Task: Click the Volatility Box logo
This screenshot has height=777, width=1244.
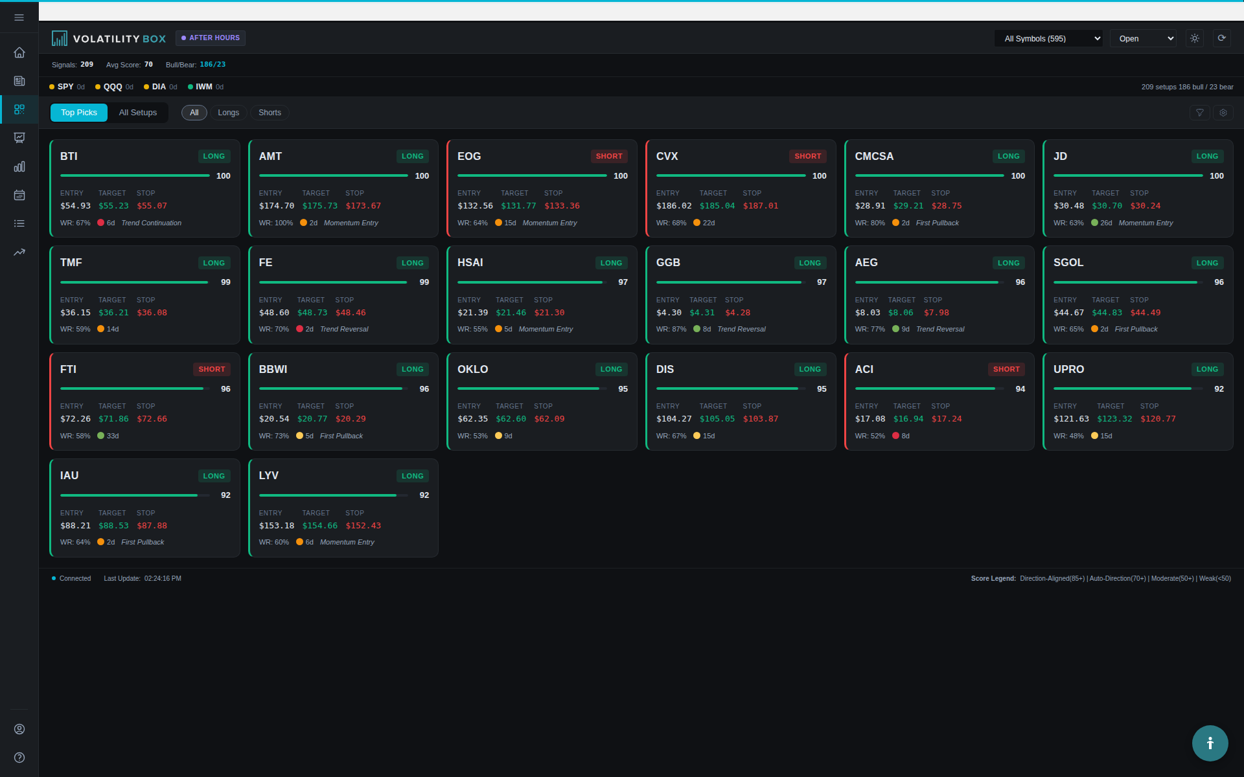Action: coord(109,39)
